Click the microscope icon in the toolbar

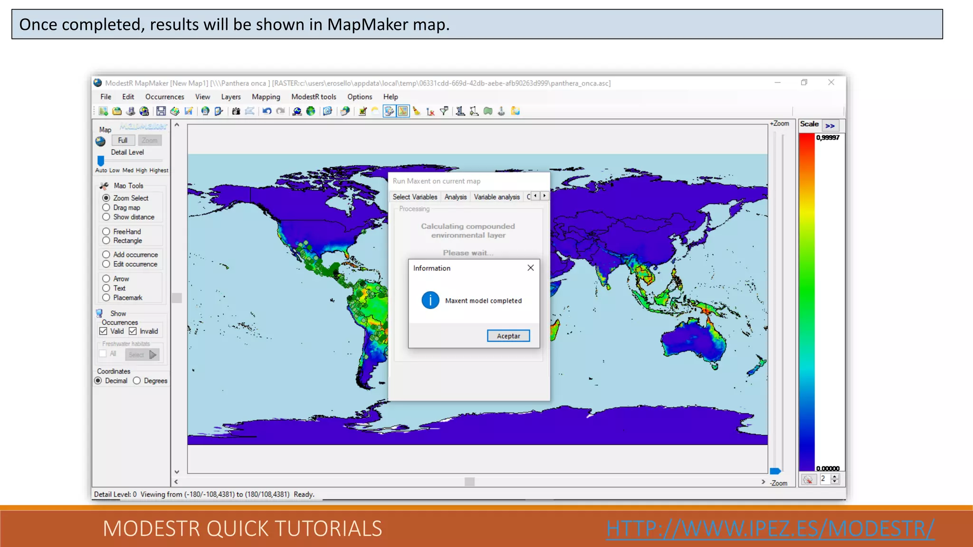click(460, 111)
